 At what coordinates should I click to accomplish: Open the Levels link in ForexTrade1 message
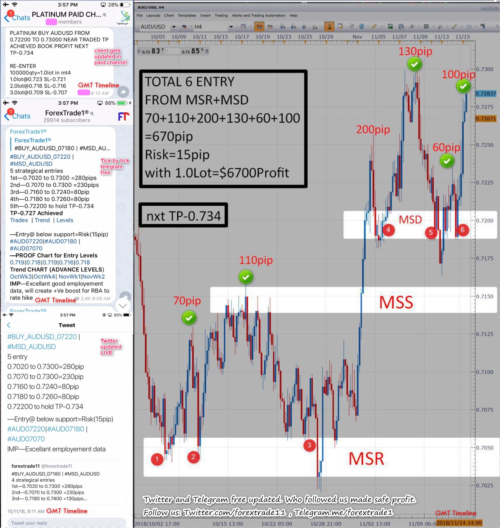click(65, 220)
